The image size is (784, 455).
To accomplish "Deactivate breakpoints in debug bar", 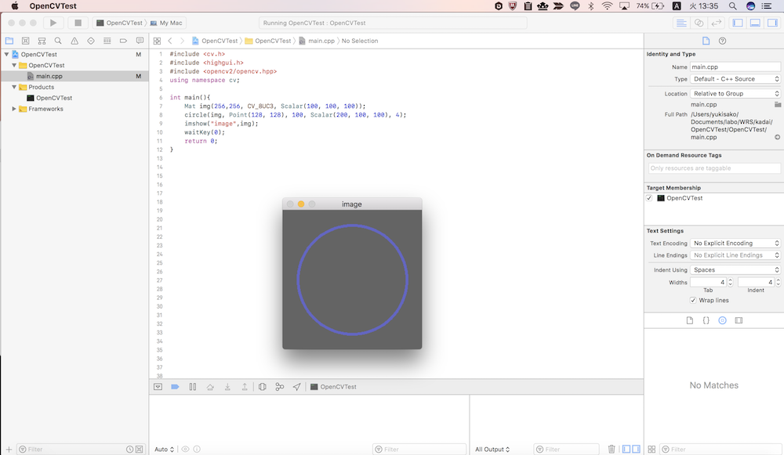I will pos(175,387).
